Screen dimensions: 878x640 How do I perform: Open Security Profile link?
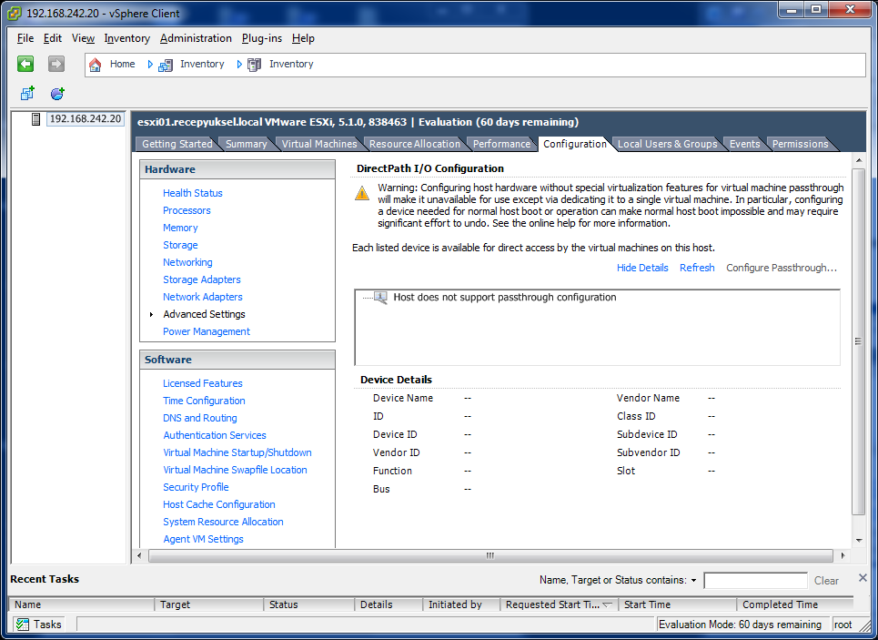196,488
